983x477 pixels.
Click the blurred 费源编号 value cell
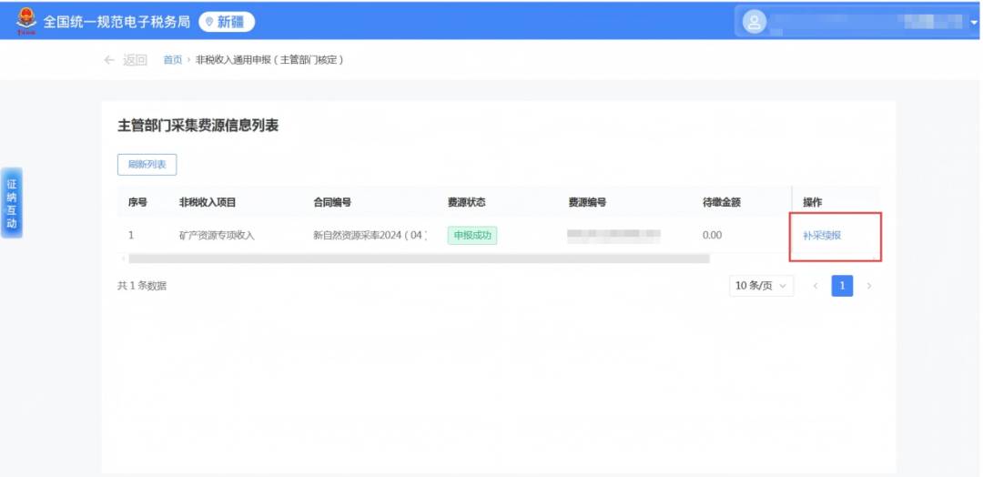[x=613, y=236]
